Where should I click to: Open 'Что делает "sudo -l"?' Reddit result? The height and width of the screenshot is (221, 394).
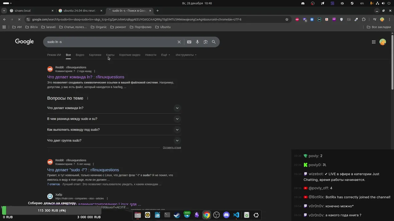[83, 170]
